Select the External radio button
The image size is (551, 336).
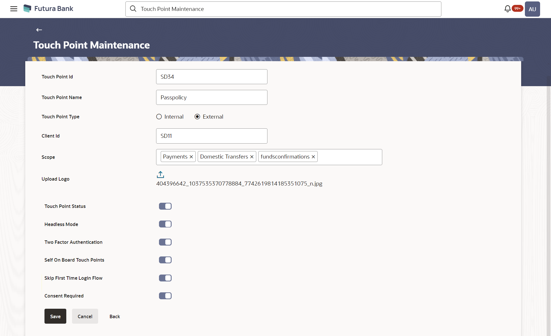click(x=197, y=117)
